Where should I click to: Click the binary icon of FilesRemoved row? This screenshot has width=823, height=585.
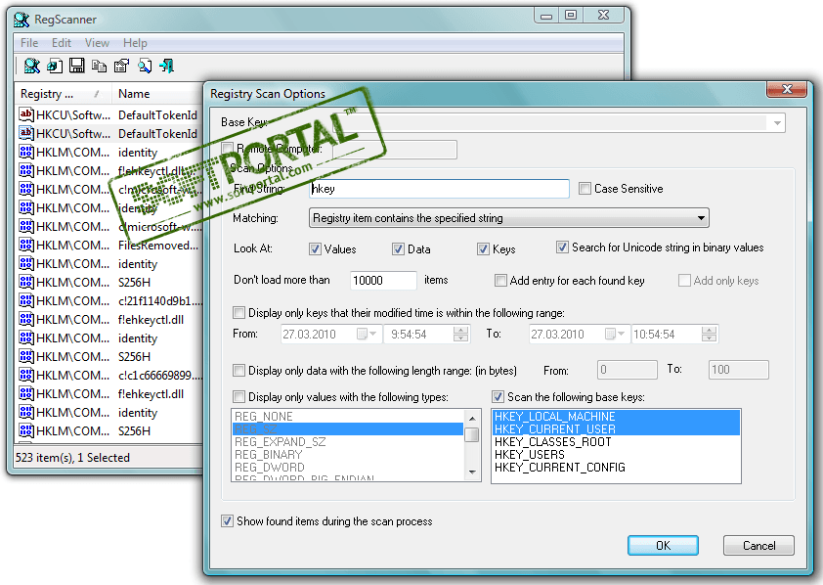point(26,245)
